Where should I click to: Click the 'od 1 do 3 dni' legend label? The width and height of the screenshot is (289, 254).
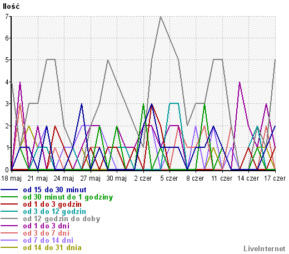46,226
